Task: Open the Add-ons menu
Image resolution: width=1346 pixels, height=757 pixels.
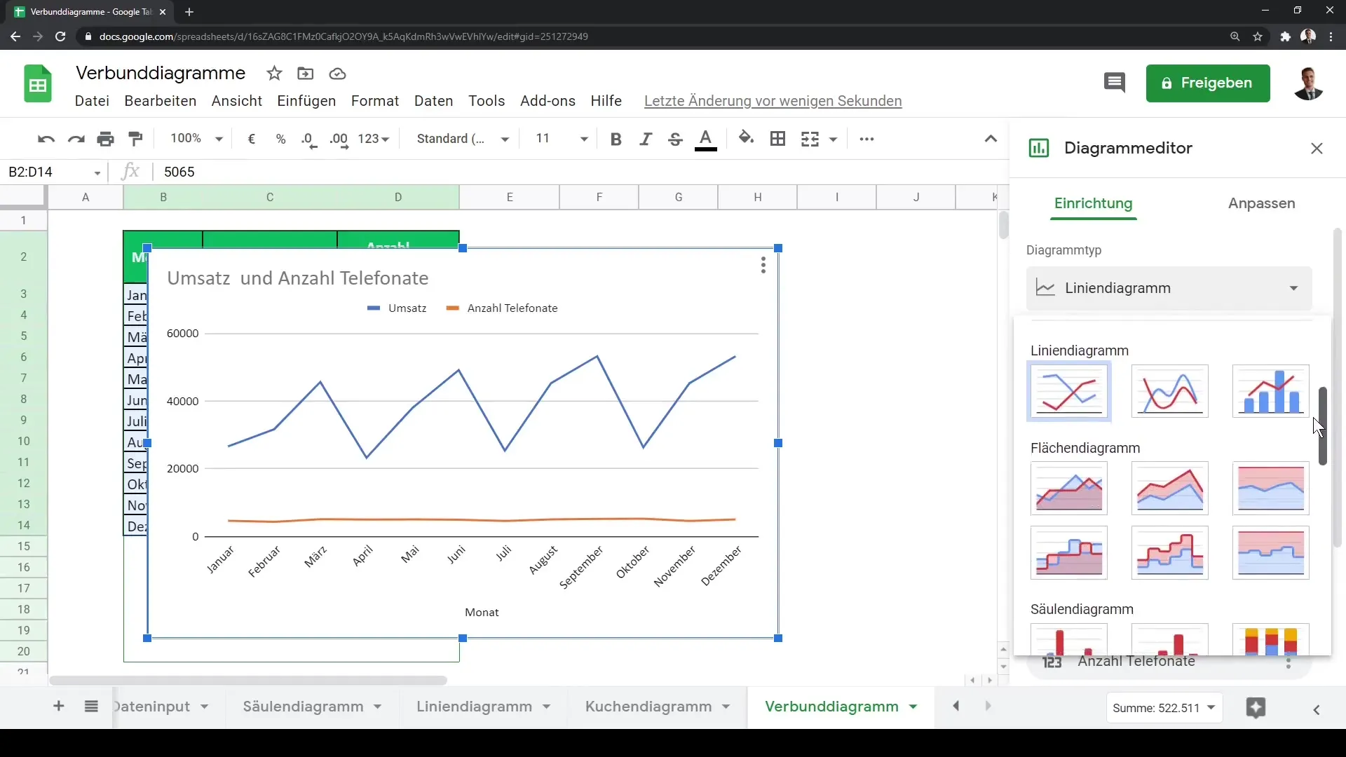Action: (548, 101)
